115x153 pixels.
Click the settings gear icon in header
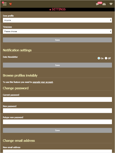coord(50,10)
